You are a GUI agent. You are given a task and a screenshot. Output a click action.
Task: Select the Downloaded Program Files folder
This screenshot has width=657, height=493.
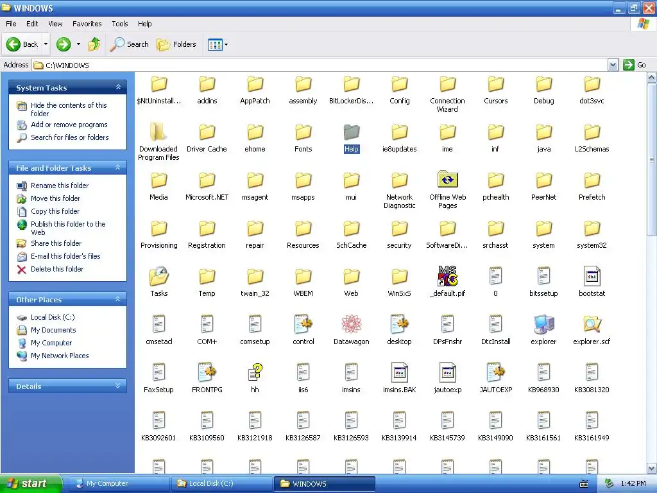(158, 132)
